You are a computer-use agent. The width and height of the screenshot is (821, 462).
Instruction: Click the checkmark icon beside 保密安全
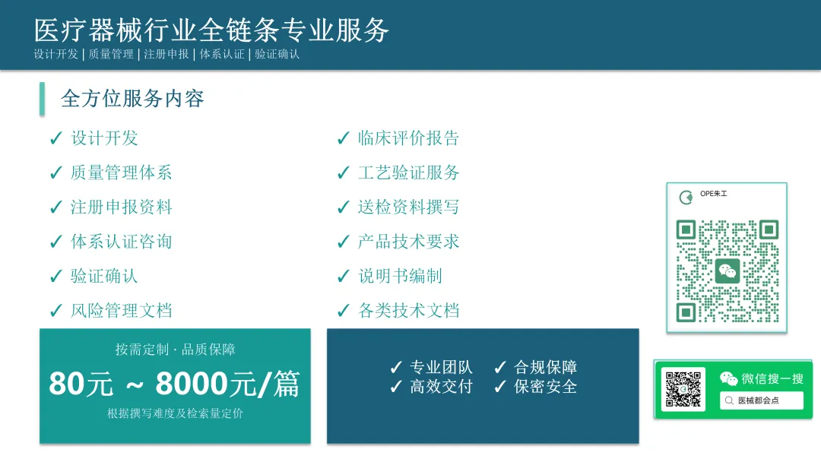(500, 387)
